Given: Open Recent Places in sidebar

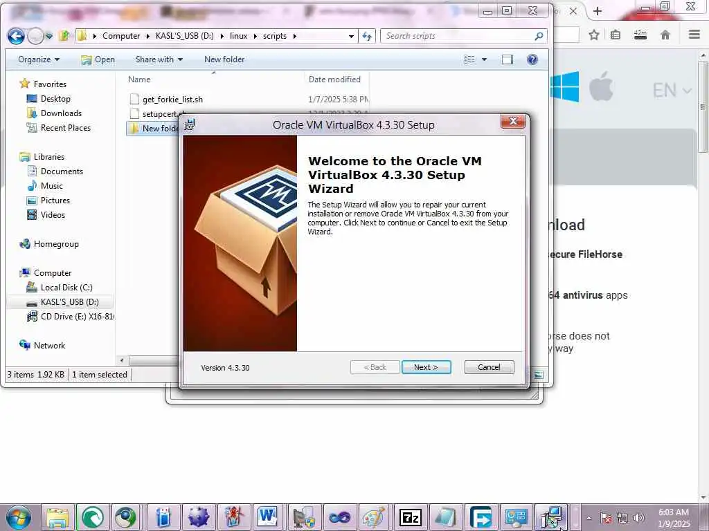Looking at the screenshot, I should point(65,128).
